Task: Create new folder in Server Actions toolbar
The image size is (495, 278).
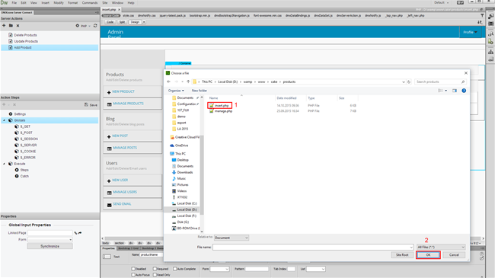Action: (11, 26)
